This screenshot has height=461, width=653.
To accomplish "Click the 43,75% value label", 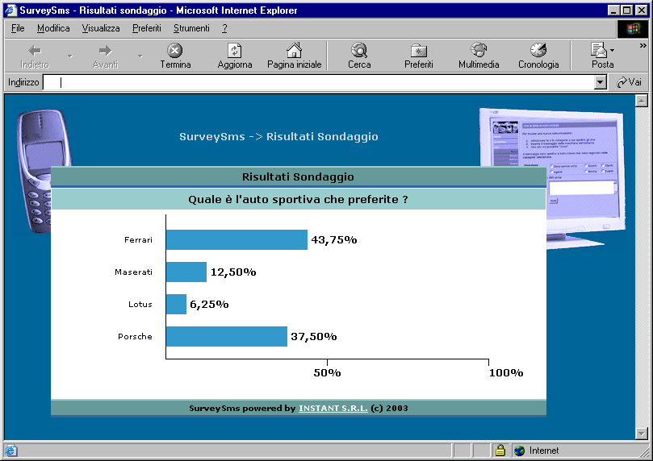I will 334,240.
